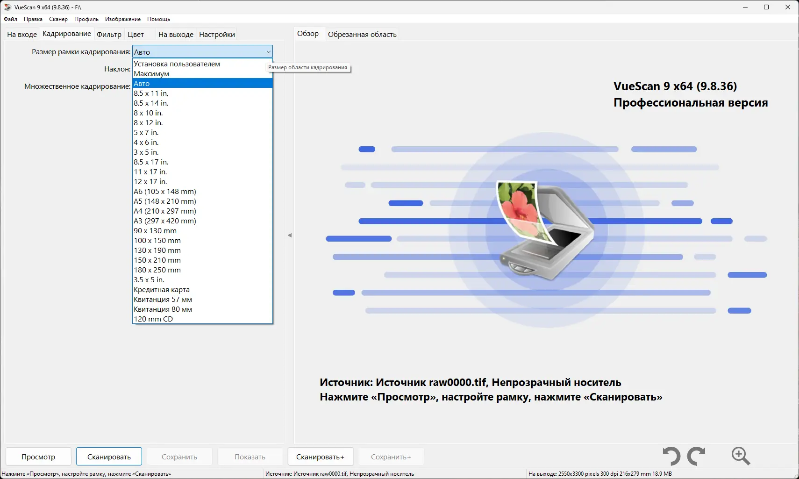The width and height of the screenshot is (799, 479).
Task: Select 'Установка пользователем' option
Action: 202,64
